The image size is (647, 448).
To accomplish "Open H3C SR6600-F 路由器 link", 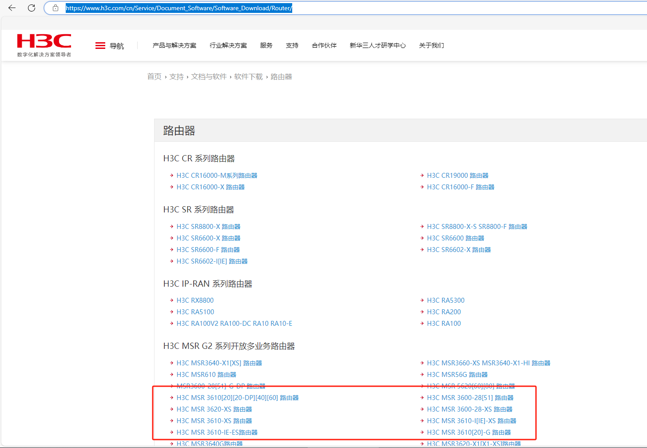I will 208,250.
